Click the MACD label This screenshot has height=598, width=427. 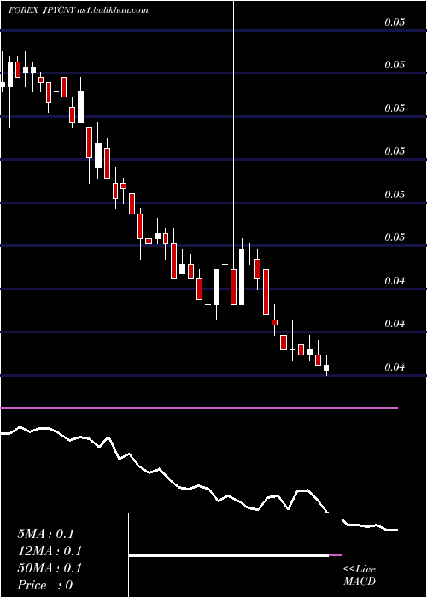(x=360, y=582)
